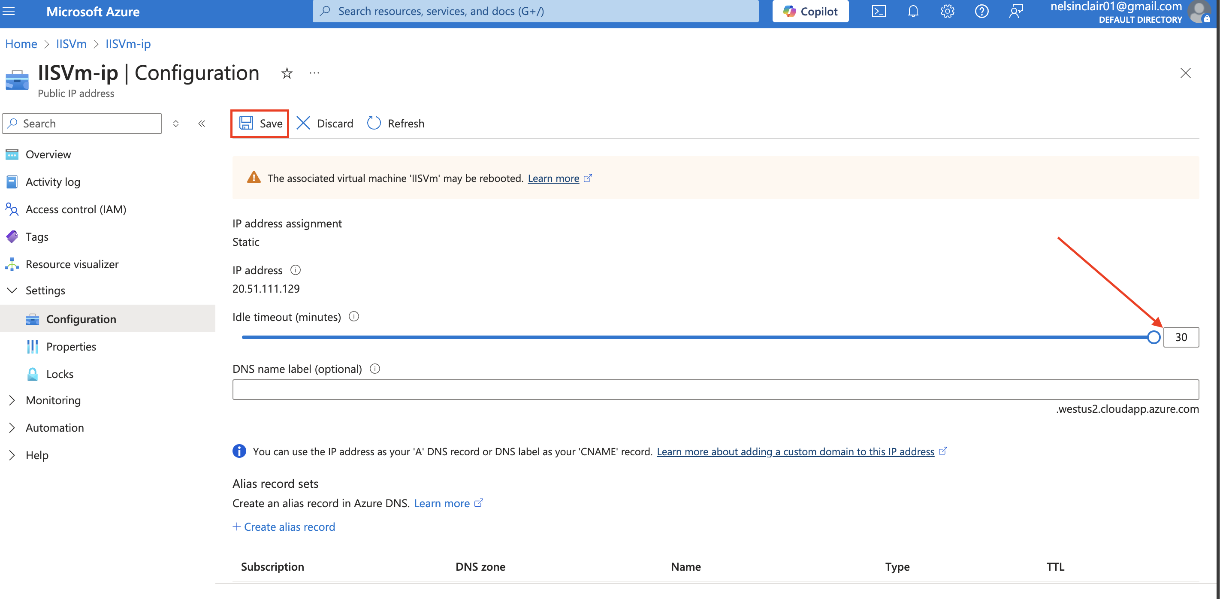Viewport: 1220px width, 599px height.
Task: Click the public IP resource icon by title
Action: (17, 80)
